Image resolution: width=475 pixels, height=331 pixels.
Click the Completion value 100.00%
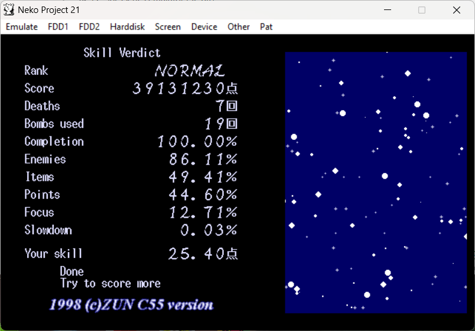(x=197, y=142)
